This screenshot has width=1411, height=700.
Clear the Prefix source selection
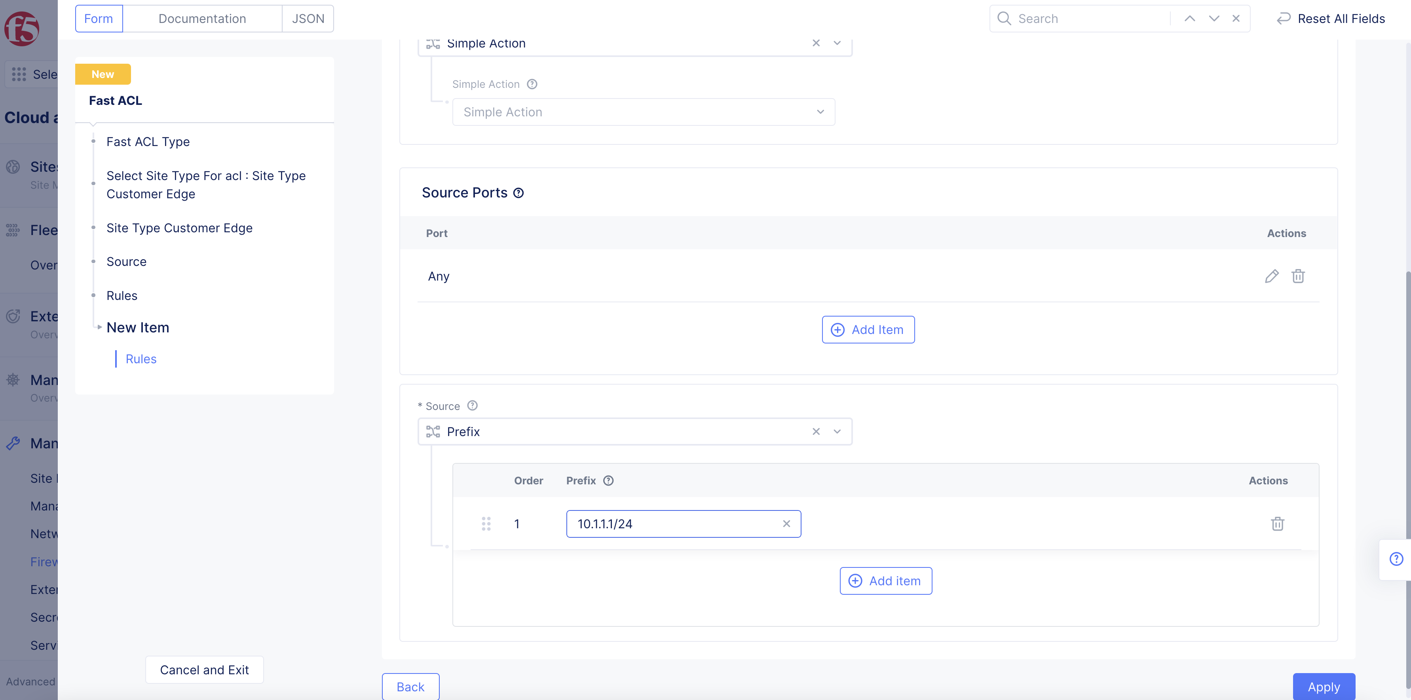click(x=816, y=432)
